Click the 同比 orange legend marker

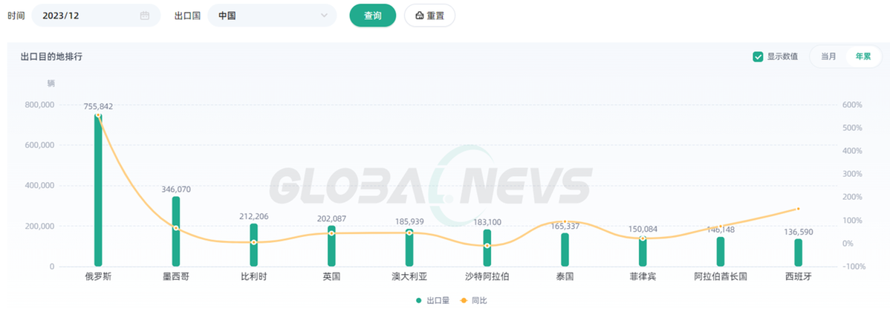tap(463, 301)
